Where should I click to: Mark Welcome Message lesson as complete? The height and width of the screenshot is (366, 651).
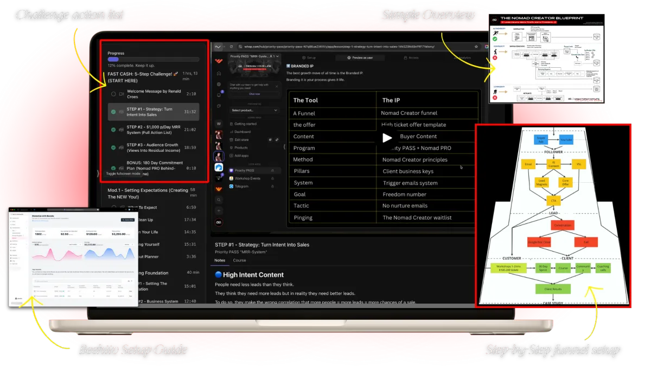tap(113, 94)
